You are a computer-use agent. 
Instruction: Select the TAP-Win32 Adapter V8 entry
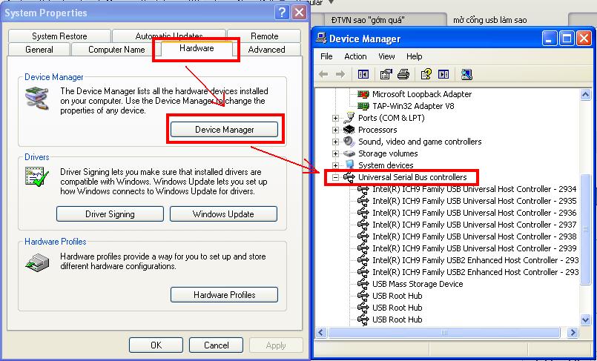point(413,106)
